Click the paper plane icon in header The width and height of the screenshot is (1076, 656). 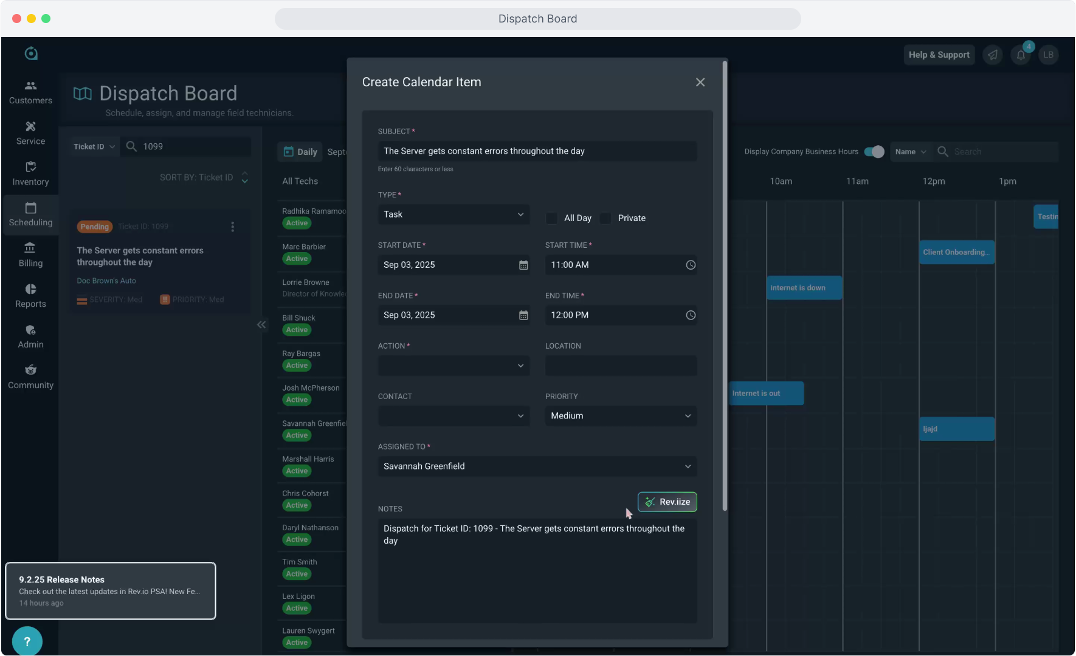point(993,55)
